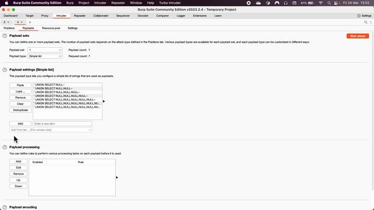The height and width of the screenshot is (210, 374).
Task: Open the Project menu in menu bar
Action: click(84, 3)
